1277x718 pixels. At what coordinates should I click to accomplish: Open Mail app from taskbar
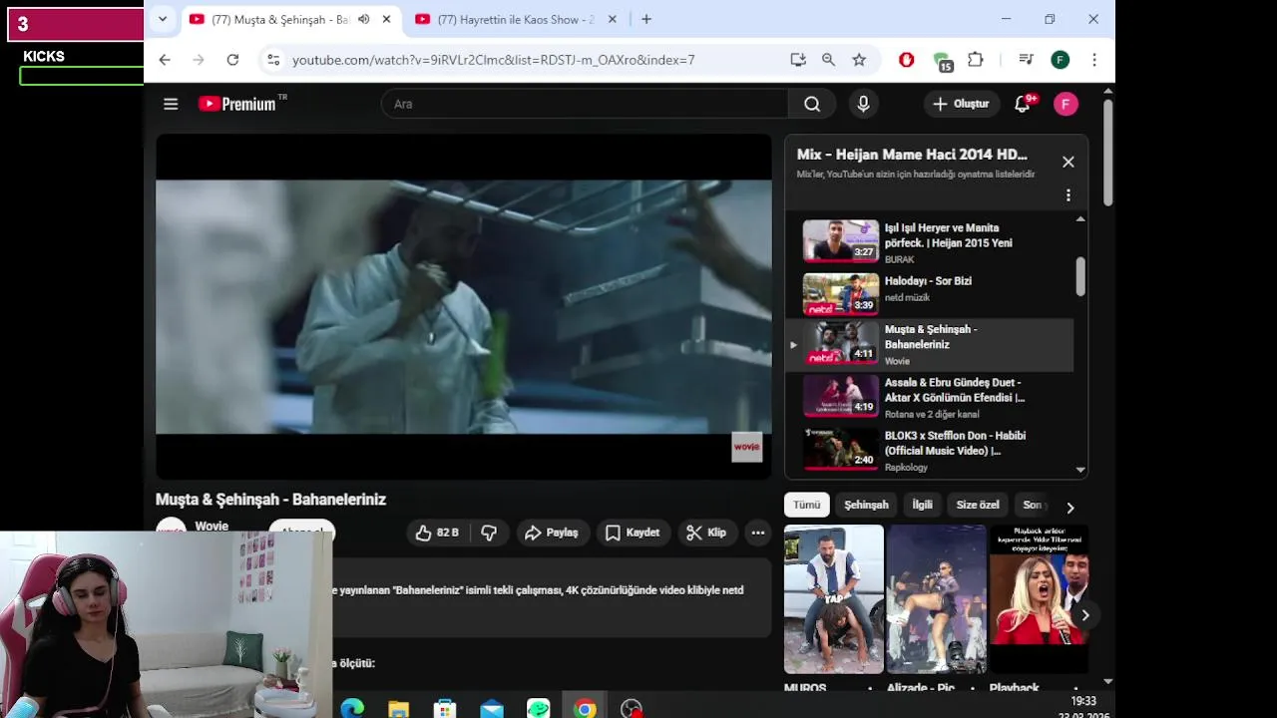click(x=492, y=709)
